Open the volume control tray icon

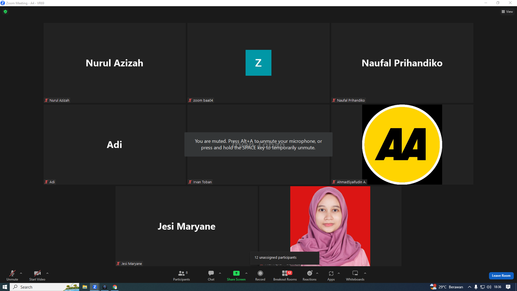click(x=489, y=287)
